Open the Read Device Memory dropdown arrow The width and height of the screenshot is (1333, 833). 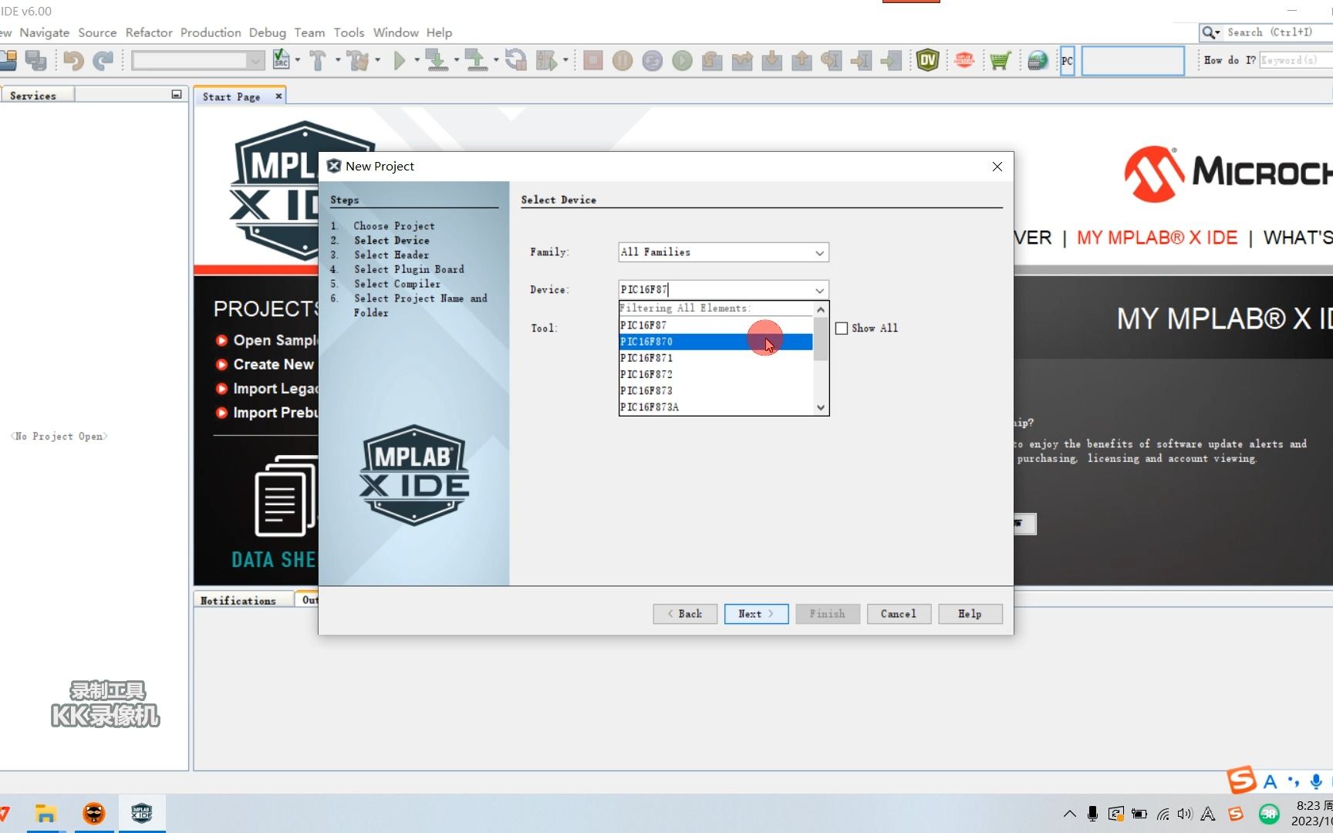pyautogui.click(x=495, y=60)
